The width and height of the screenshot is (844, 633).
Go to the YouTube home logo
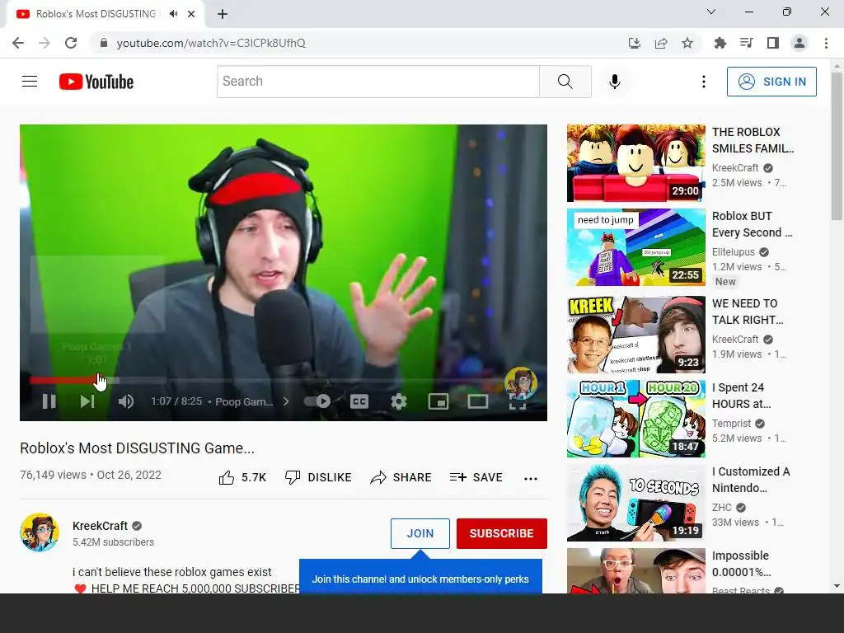96,82
